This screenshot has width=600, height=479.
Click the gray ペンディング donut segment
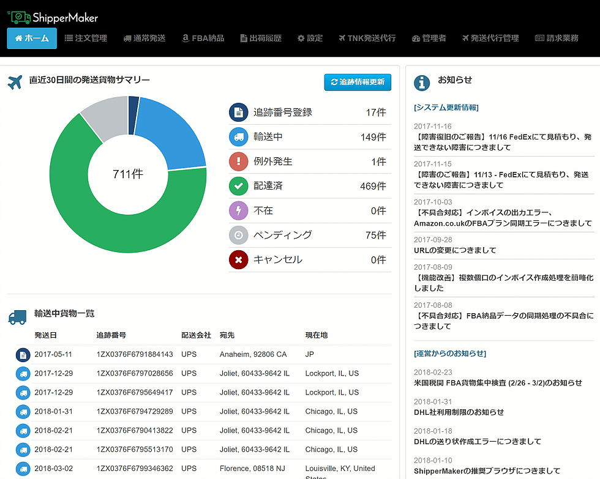pyautogui.click(x=108, y=117)
